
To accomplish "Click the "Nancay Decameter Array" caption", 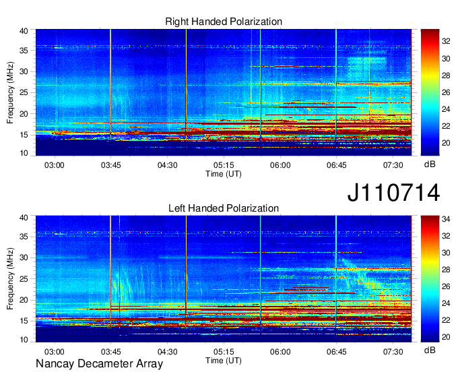I will (x=99, y=364).
